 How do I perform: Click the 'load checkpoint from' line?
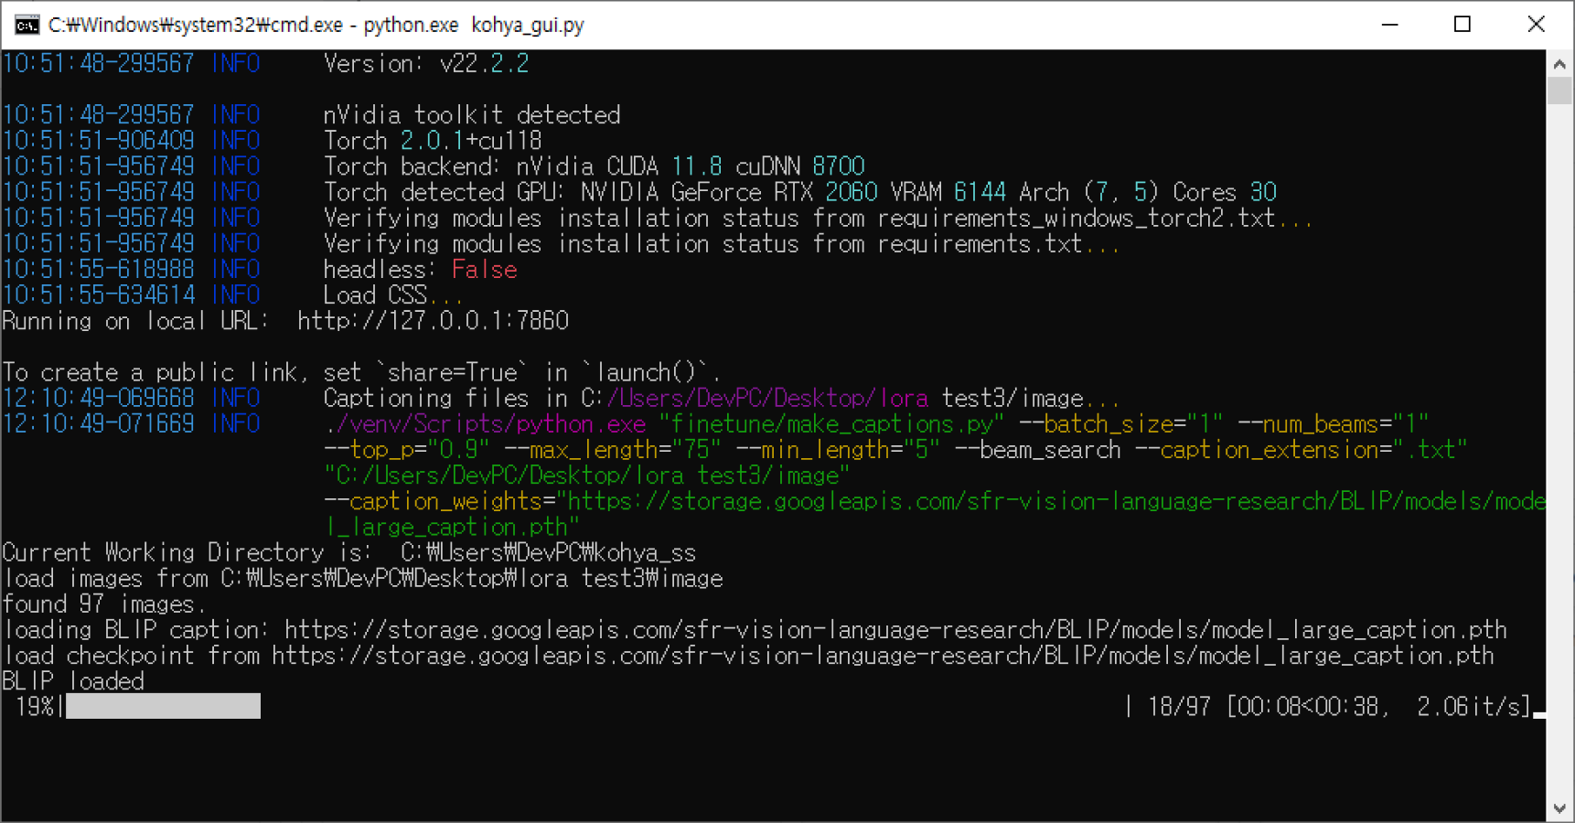click(748, 655)
